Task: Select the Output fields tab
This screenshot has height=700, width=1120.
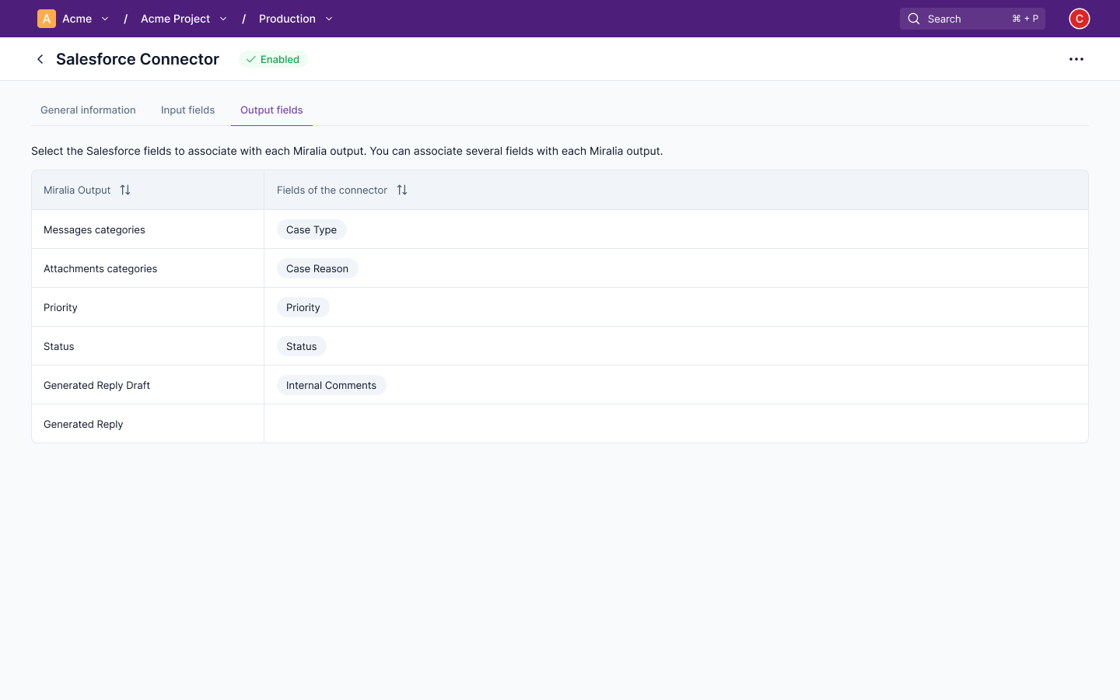Action: click(271, 110)
